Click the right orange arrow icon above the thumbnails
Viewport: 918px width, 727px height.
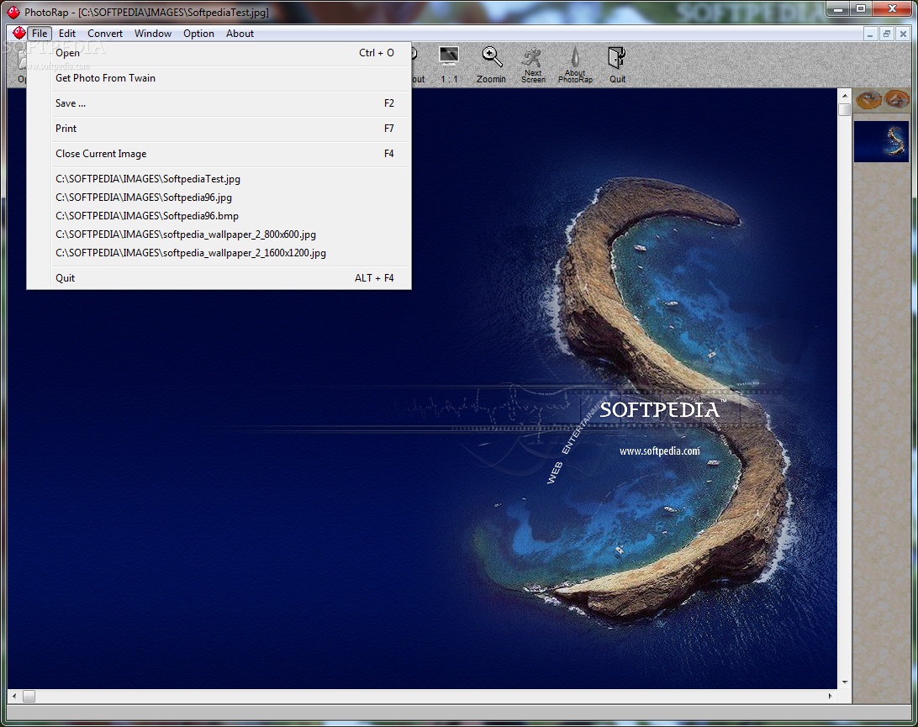tap(896, 100)
